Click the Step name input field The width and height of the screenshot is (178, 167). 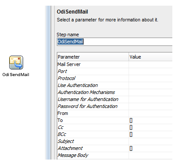coord(115,42)
